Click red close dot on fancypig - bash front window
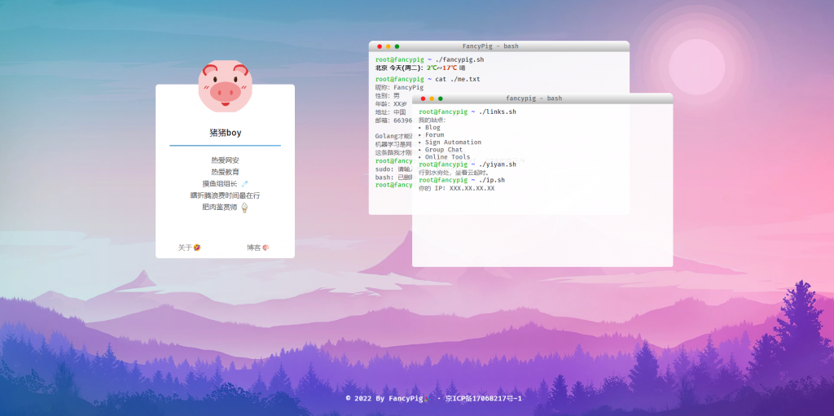 (423, 99)
